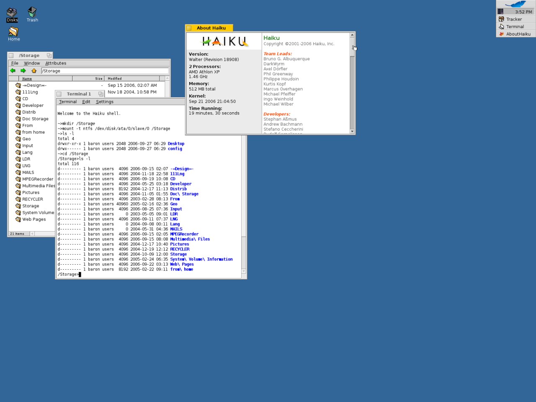The width and height of the screenshot is (536, 402).
Task: Select the MPEGRecorder folder icon
Action: (x=18, y=179)
